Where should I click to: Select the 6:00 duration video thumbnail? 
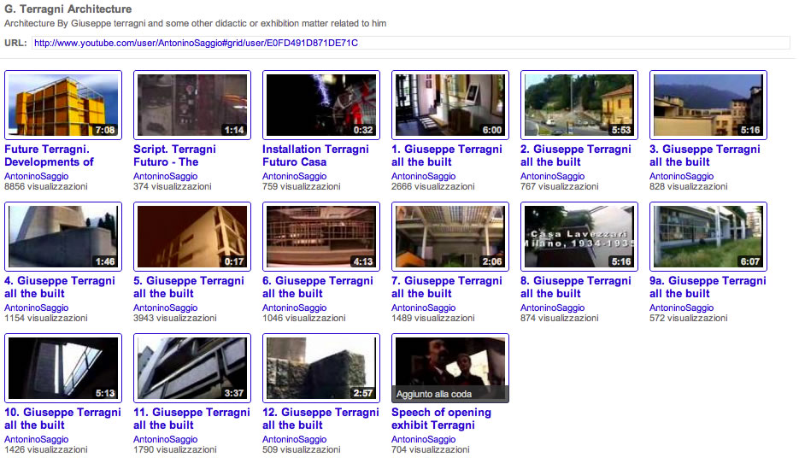[x=450, y=104]
